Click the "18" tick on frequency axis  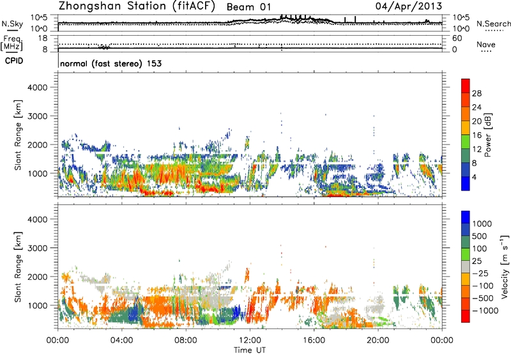[42, 38]
